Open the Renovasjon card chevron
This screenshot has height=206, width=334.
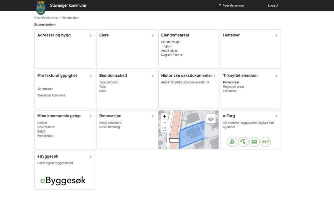click(x=153, y=116)
